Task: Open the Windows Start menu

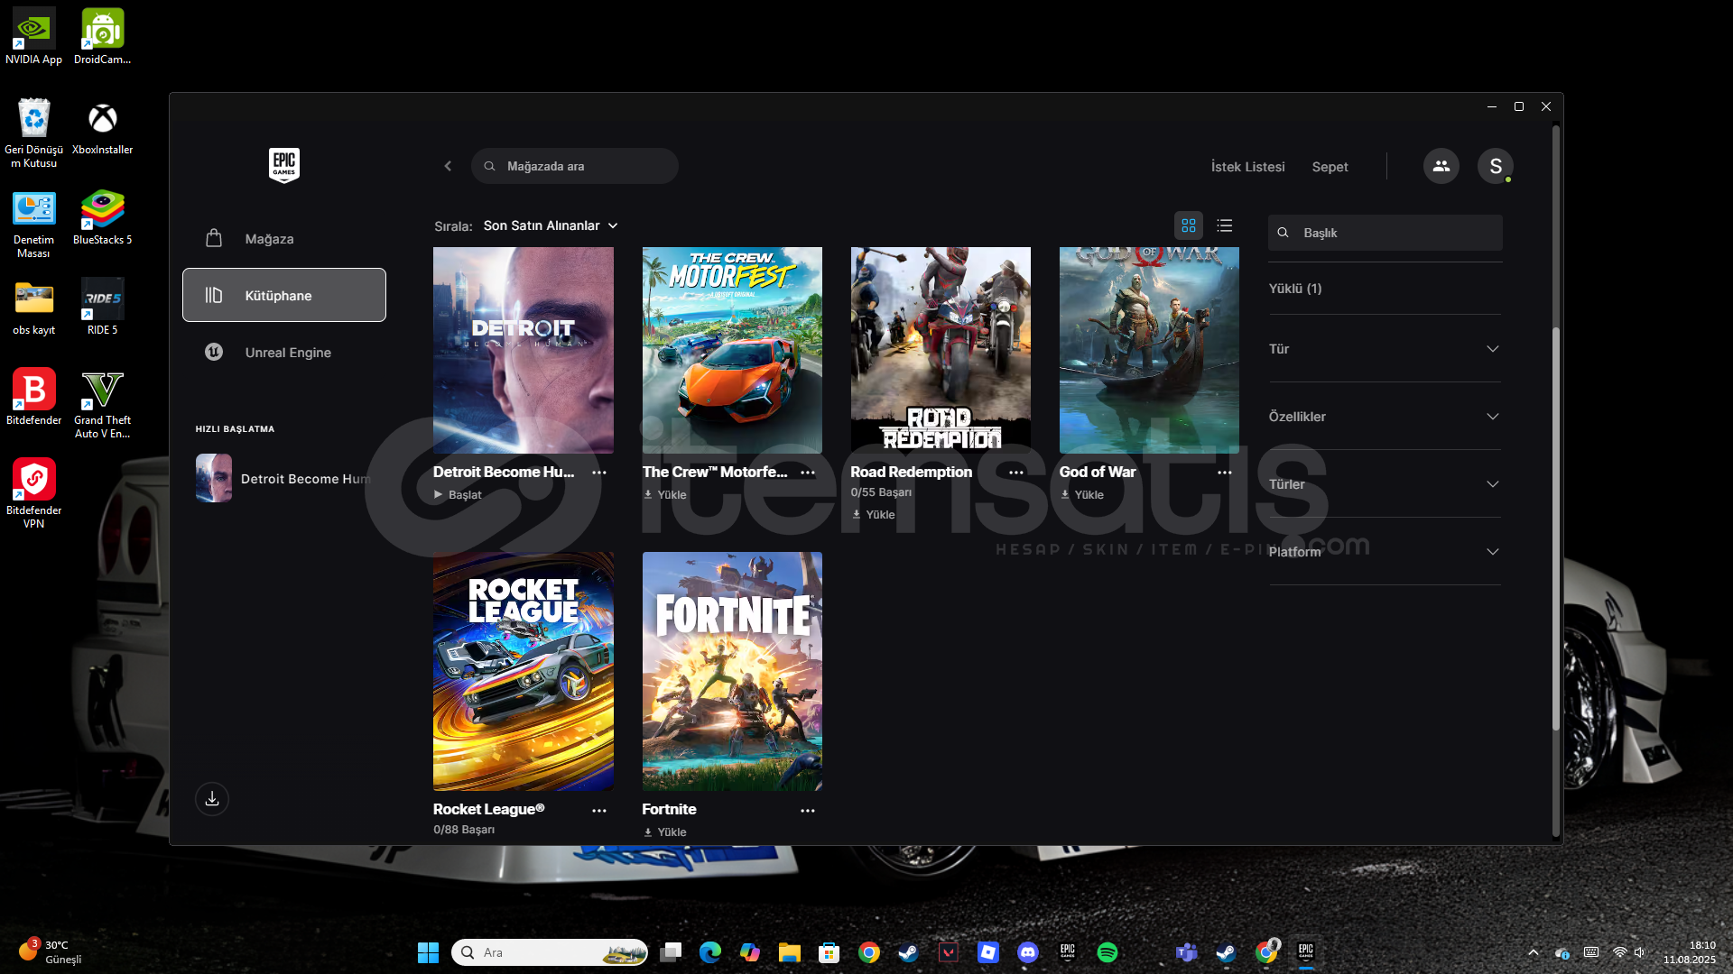Action: (428, 952)
